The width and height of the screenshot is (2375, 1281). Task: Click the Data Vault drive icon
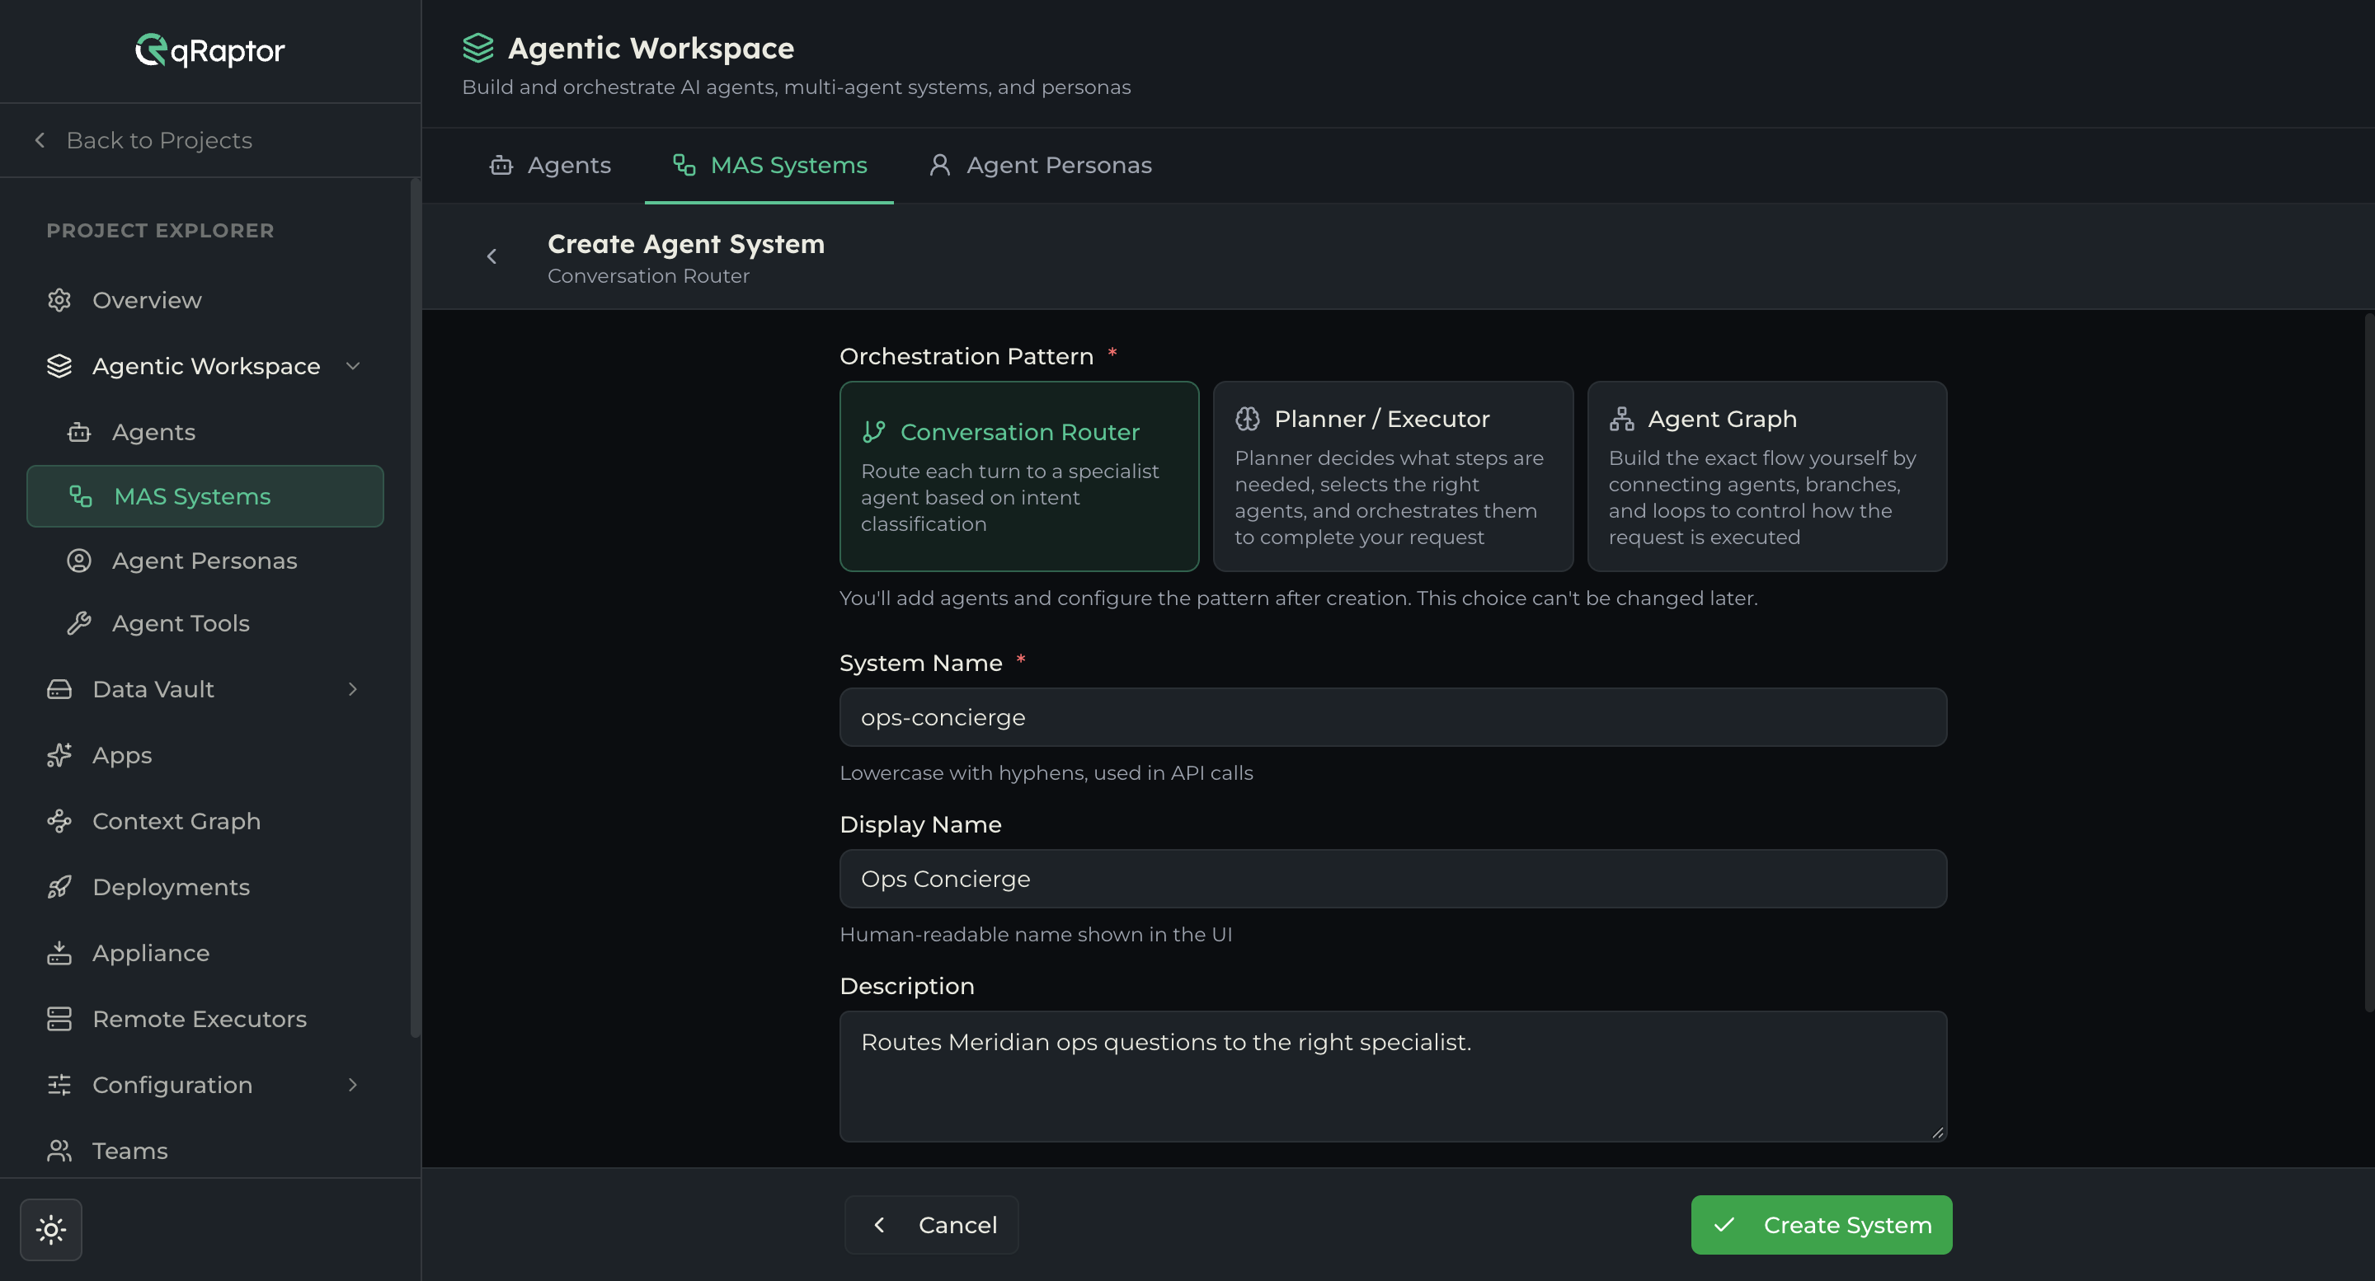(59, 689)
